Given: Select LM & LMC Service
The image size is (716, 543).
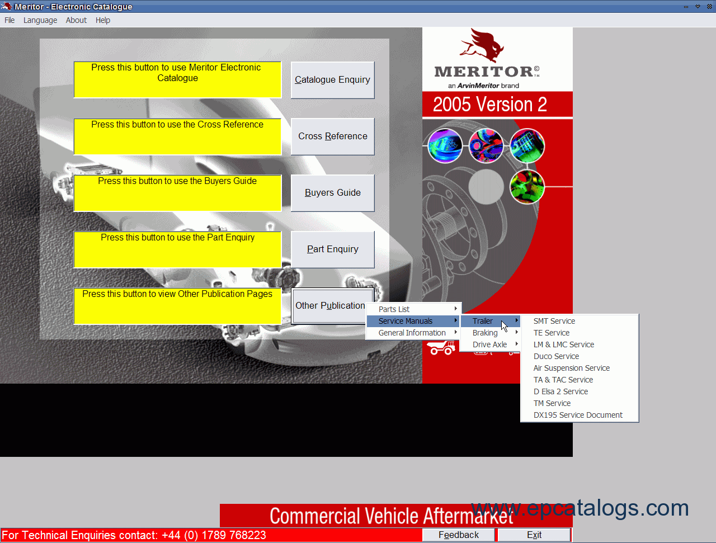Looking at the screenshot, I should pyautogui.click(x=580, y=344).
